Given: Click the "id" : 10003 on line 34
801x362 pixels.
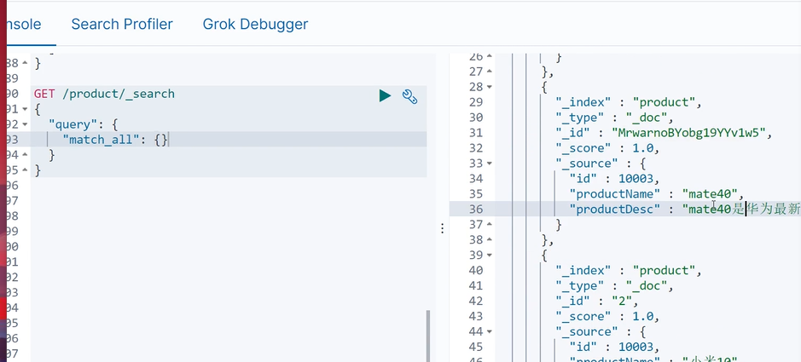Looking at the screenshot, I should tap(614, 179).
